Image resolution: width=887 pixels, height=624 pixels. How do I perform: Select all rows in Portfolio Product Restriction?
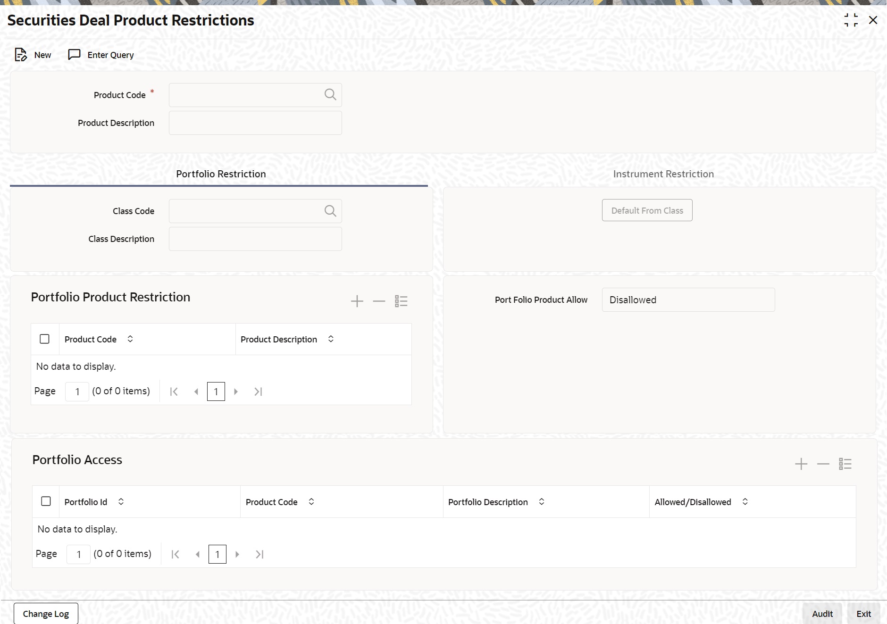(45, 339)
